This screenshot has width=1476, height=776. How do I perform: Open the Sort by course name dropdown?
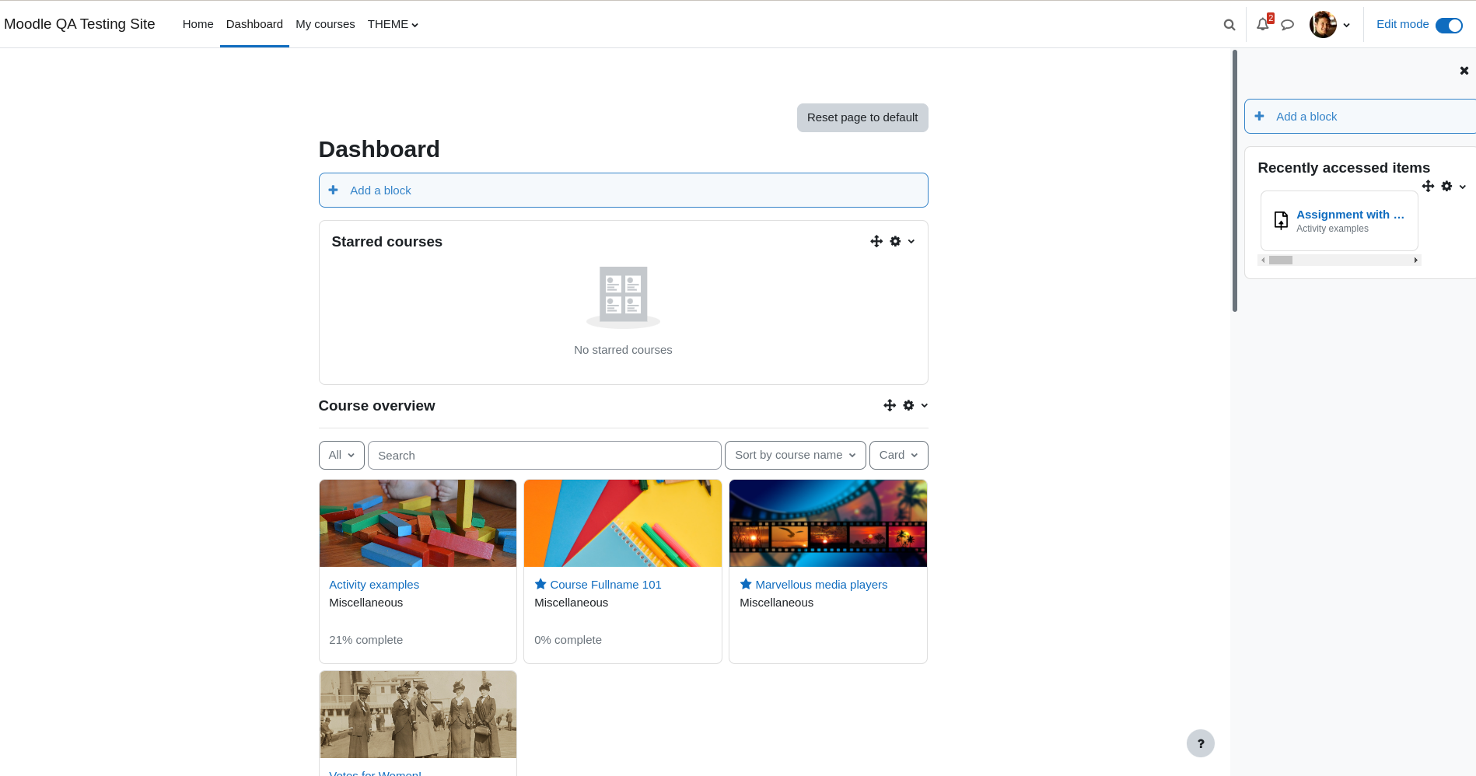point(795,455)
